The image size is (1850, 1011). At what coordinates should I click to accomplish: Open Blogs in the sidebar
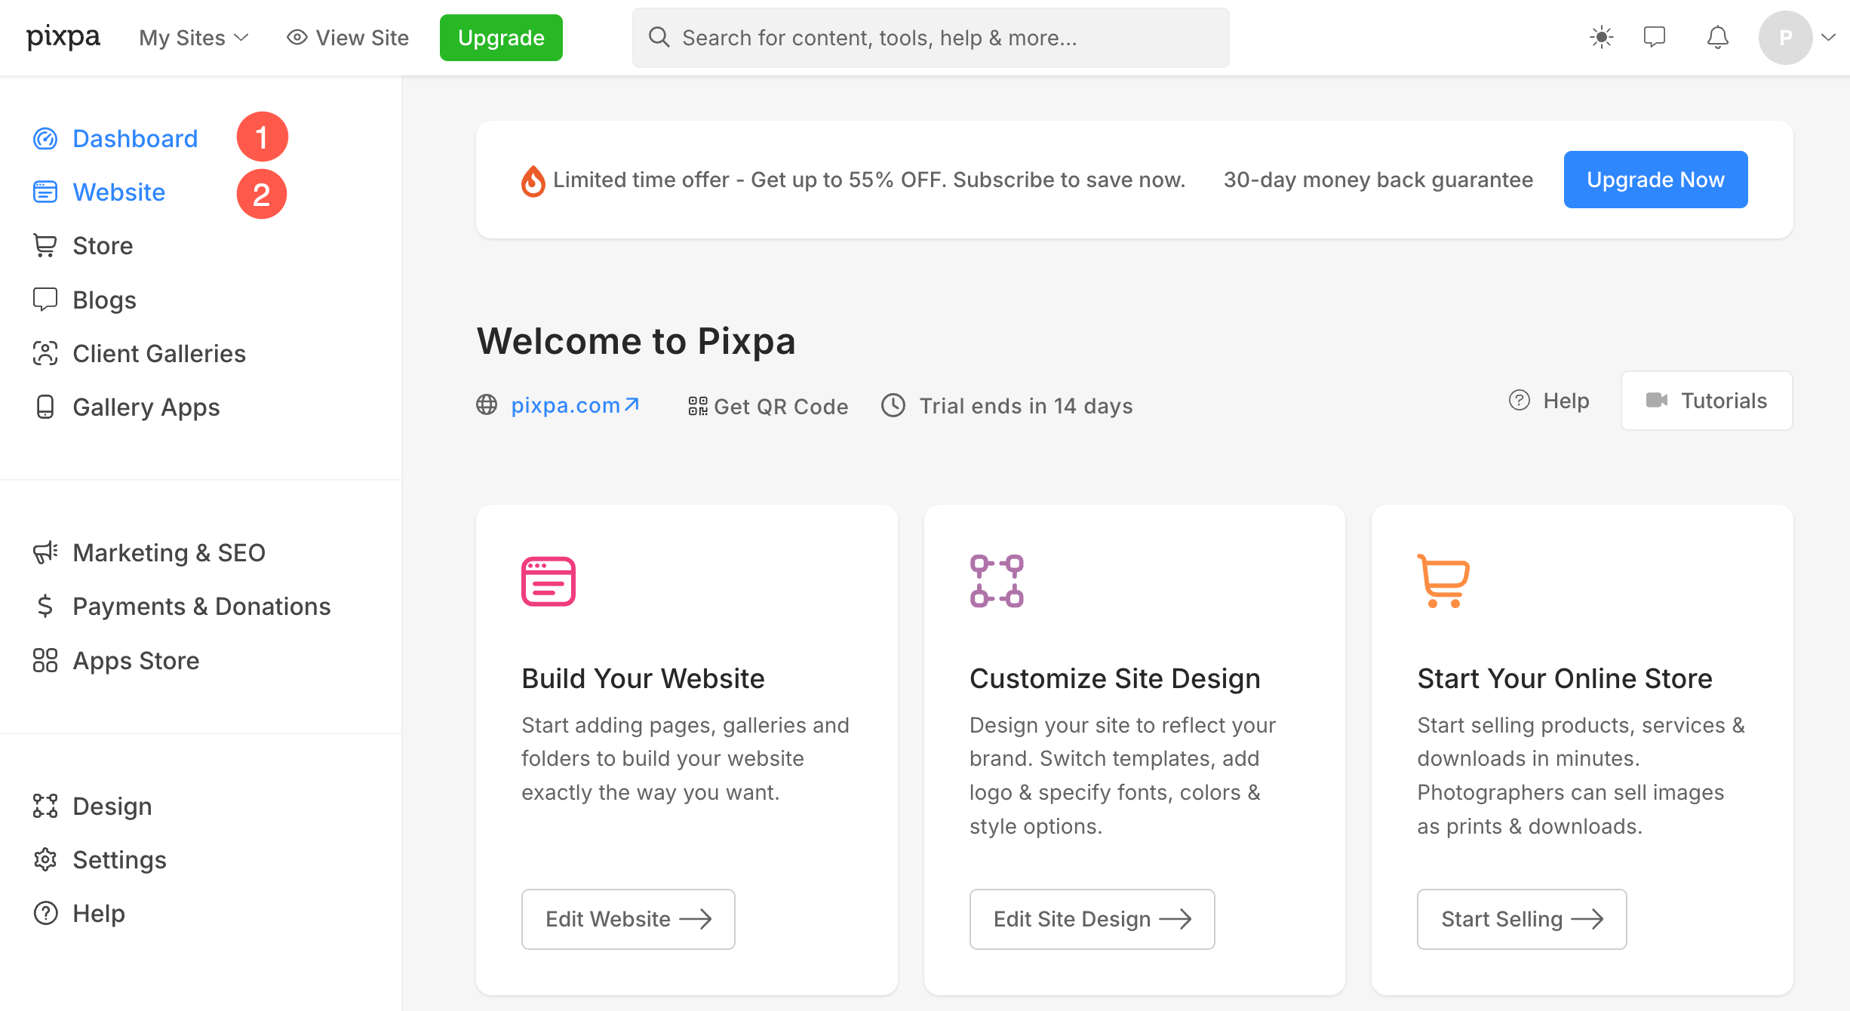click(x=104, y=300)
